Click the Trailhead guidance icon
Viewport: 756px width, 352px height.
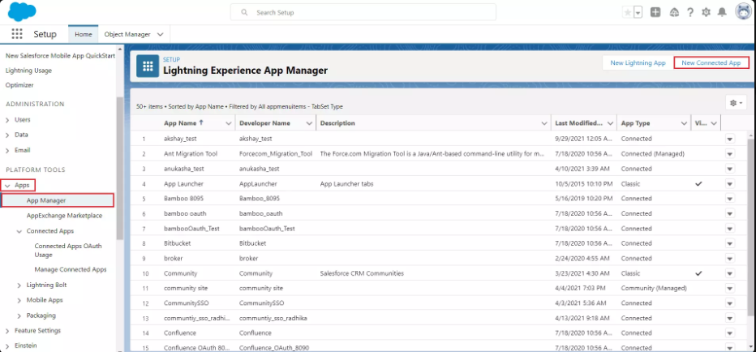[674, 12]
